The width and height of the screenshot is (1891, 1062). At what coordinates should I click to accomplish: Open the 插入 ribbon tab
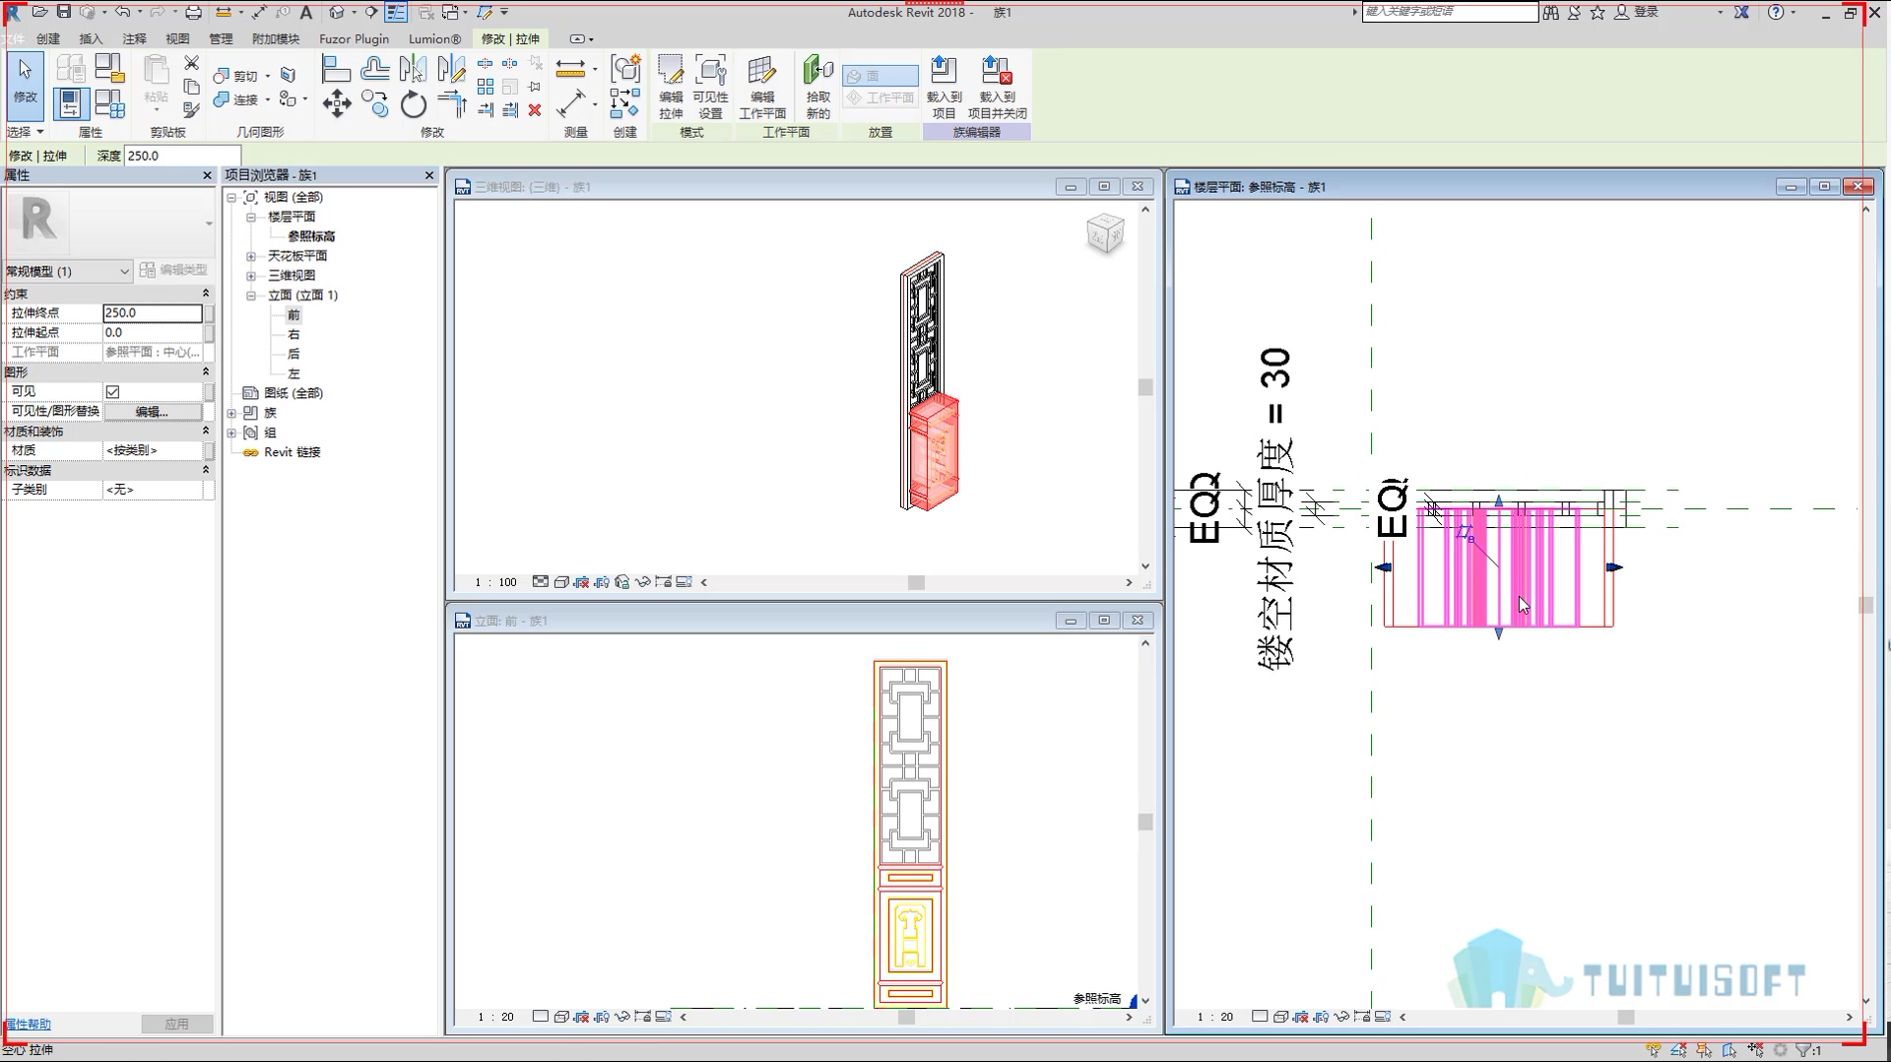pyautogui.click(x=91, y=38)
